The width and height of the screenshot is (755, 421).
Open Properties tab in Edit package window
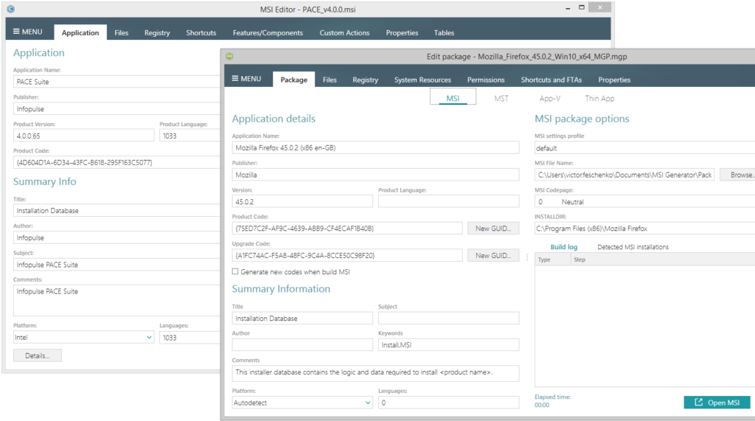coord(614,80)
